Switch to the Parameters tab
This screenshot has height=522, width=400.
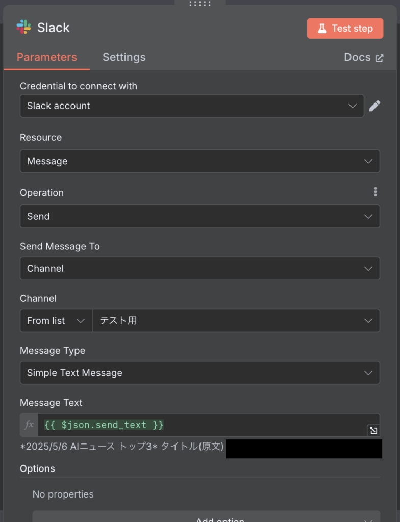coord(46,57)
